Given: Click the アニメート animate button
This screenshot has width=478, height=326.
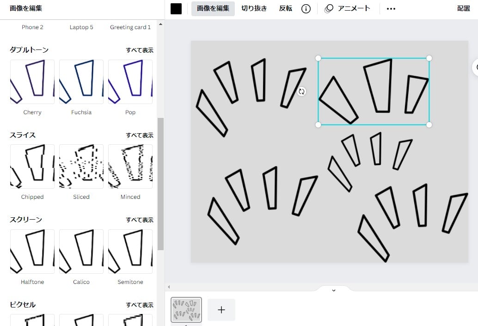Looking at the screenshot, I should pos(348,8).
